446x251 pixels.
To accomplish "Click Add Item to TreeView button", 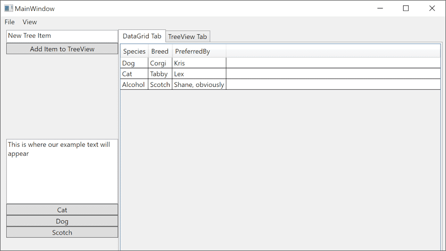I will (x=62, y=49).
